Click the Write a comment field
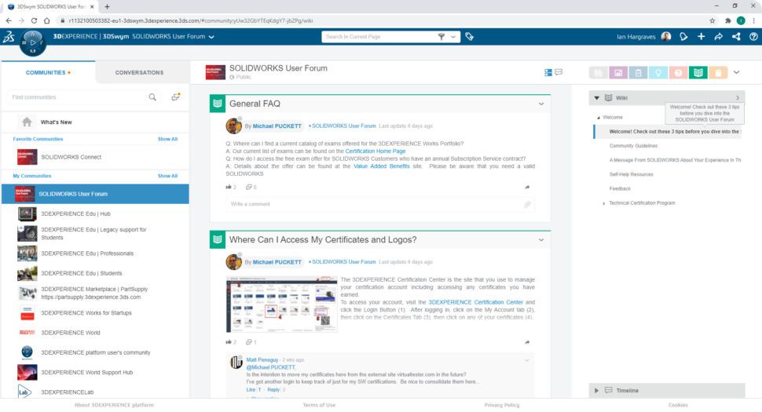Screen dimensions: 762x412 [x=380, y=204]
